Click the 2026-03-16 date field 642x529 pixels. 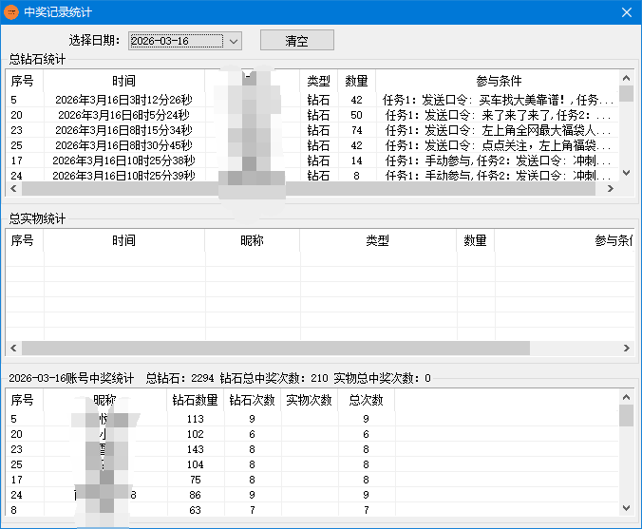click(x=175, y=41)
